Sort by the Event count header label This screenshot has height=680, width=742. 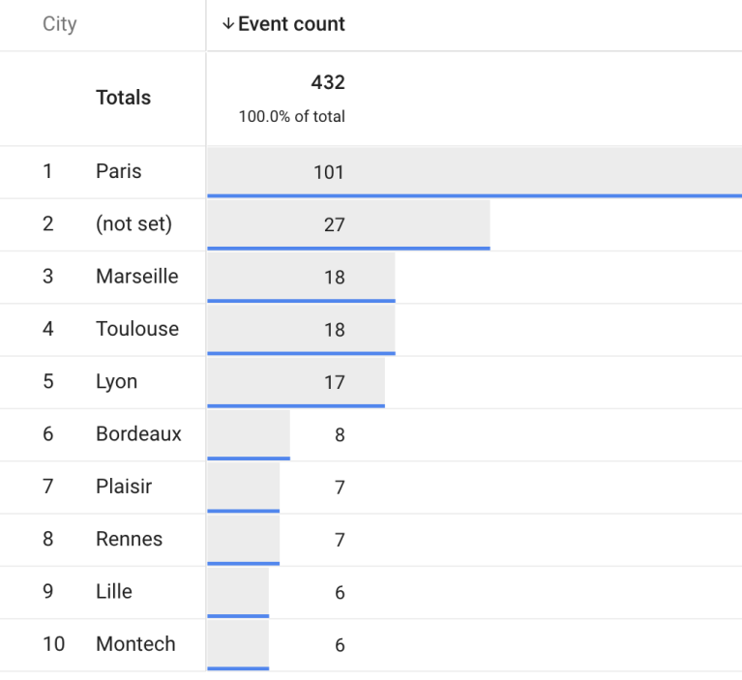click(x=291, y=24)
